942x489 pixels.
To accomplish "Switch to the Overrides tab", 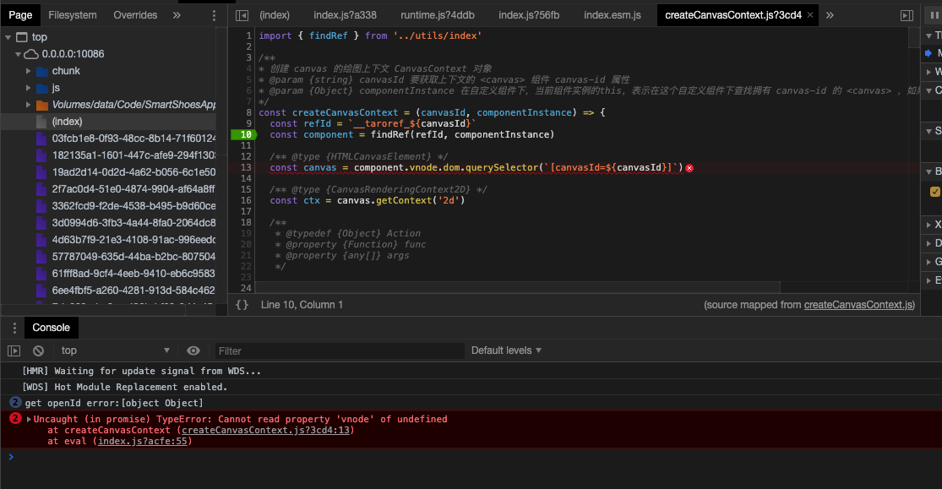I will (135, 15).
